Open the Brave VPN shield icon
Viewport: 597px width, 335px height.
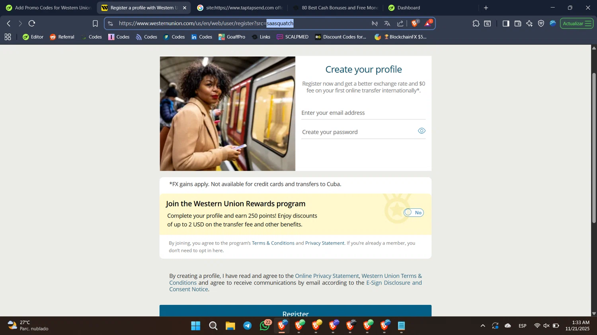tap(541, 23)
